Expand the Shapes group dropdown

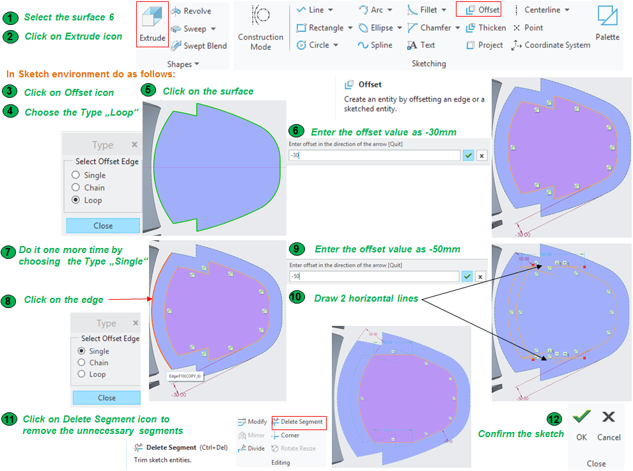pyautogui.click(x=198, y=64)
